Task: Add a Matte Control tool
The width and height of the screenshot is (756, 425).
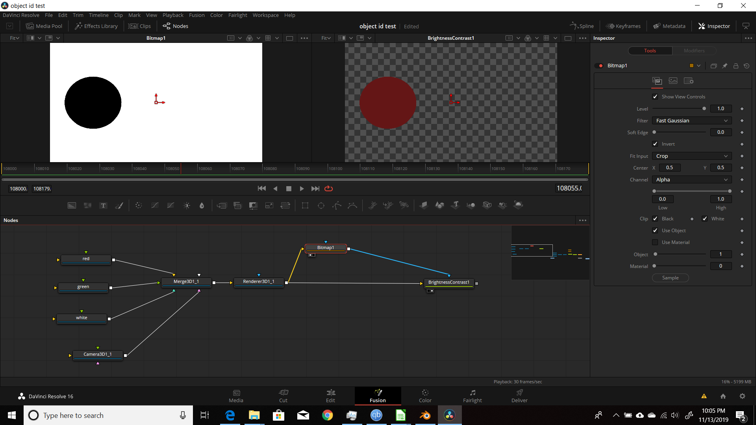Action: coord(253,205)
